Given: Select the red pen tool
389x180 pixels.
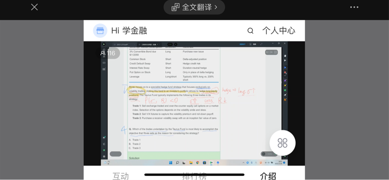Looking at the screenshot, I should 285,72.
